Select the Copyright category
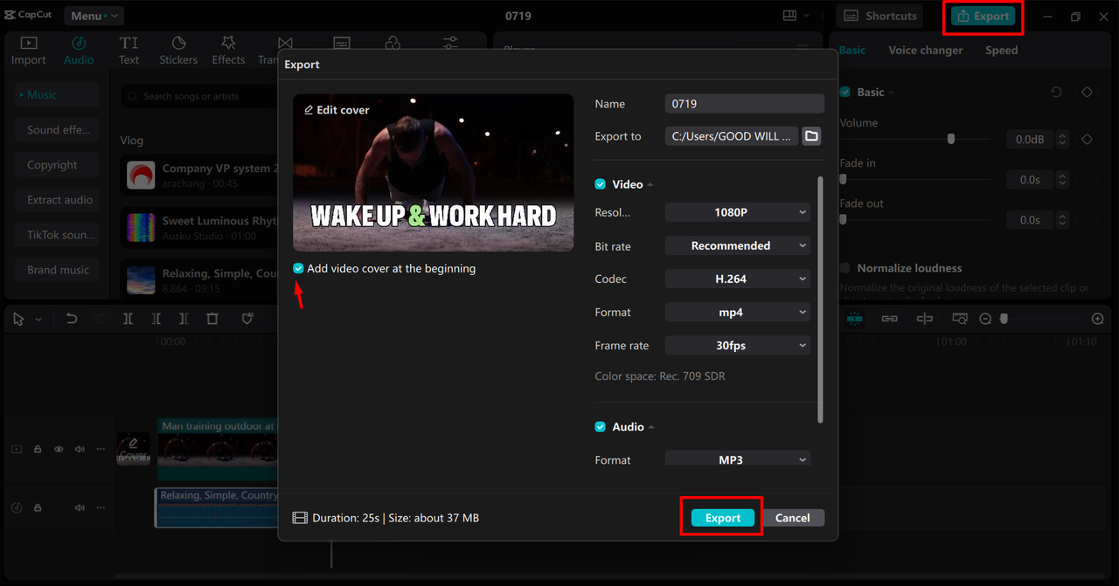This screenshot has height=586, width=1119. 58,164
